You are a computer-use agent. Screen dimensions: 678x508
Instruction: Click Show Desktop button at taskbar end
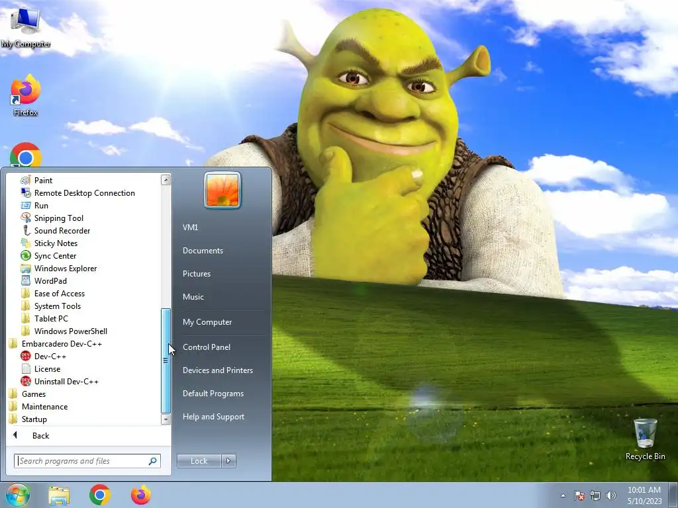pyautogui.click(x=673, y=495)
